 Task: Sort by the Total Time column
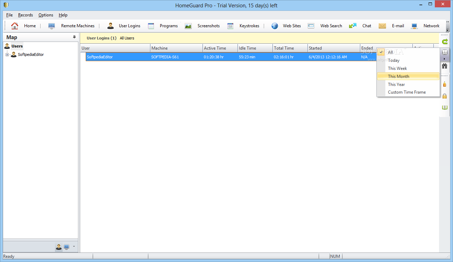coord(290,48)
